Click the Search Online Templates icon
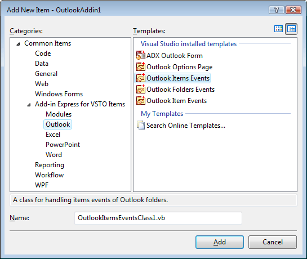Viewport: 307px width, 259px height. click(141, 126)
